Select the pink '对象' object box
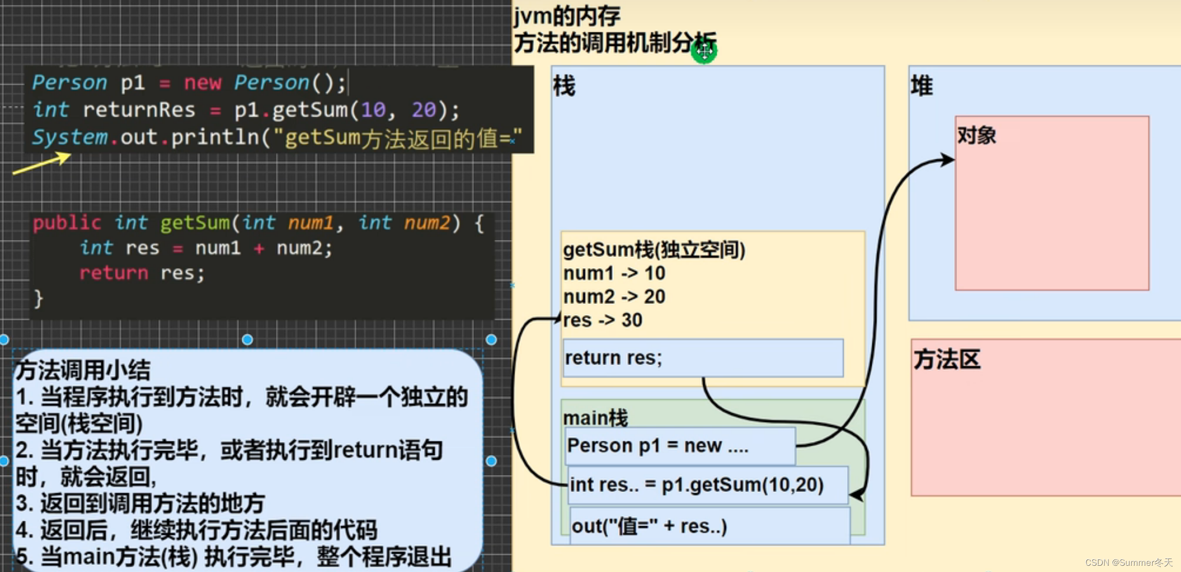The height and width of the screenshot is (572, 1181). tap(1052, 203)
